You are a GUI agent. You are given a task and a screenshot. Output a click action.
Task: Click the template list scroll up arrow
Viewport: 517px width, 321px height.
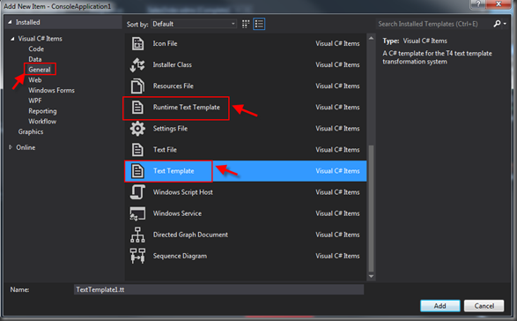click(372, 38)
